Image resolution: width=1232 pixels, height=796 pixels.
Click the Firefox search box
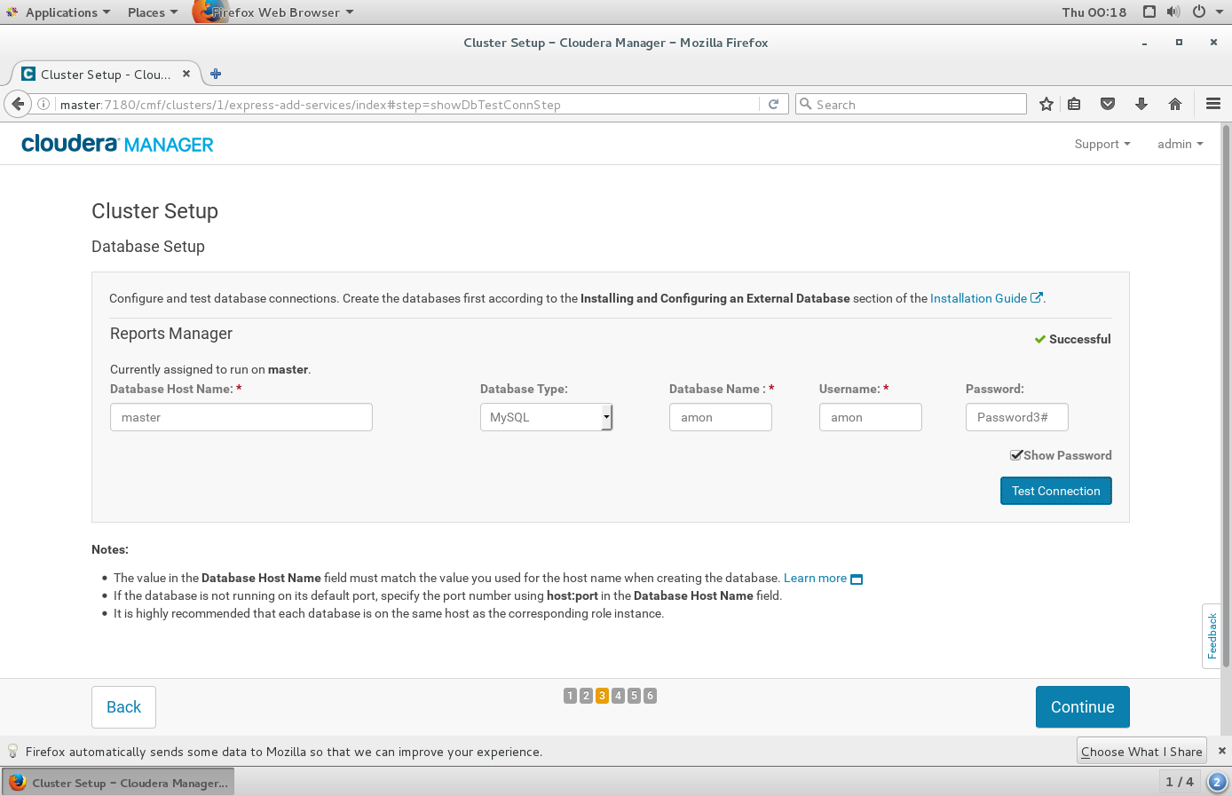tap(911, 104)
